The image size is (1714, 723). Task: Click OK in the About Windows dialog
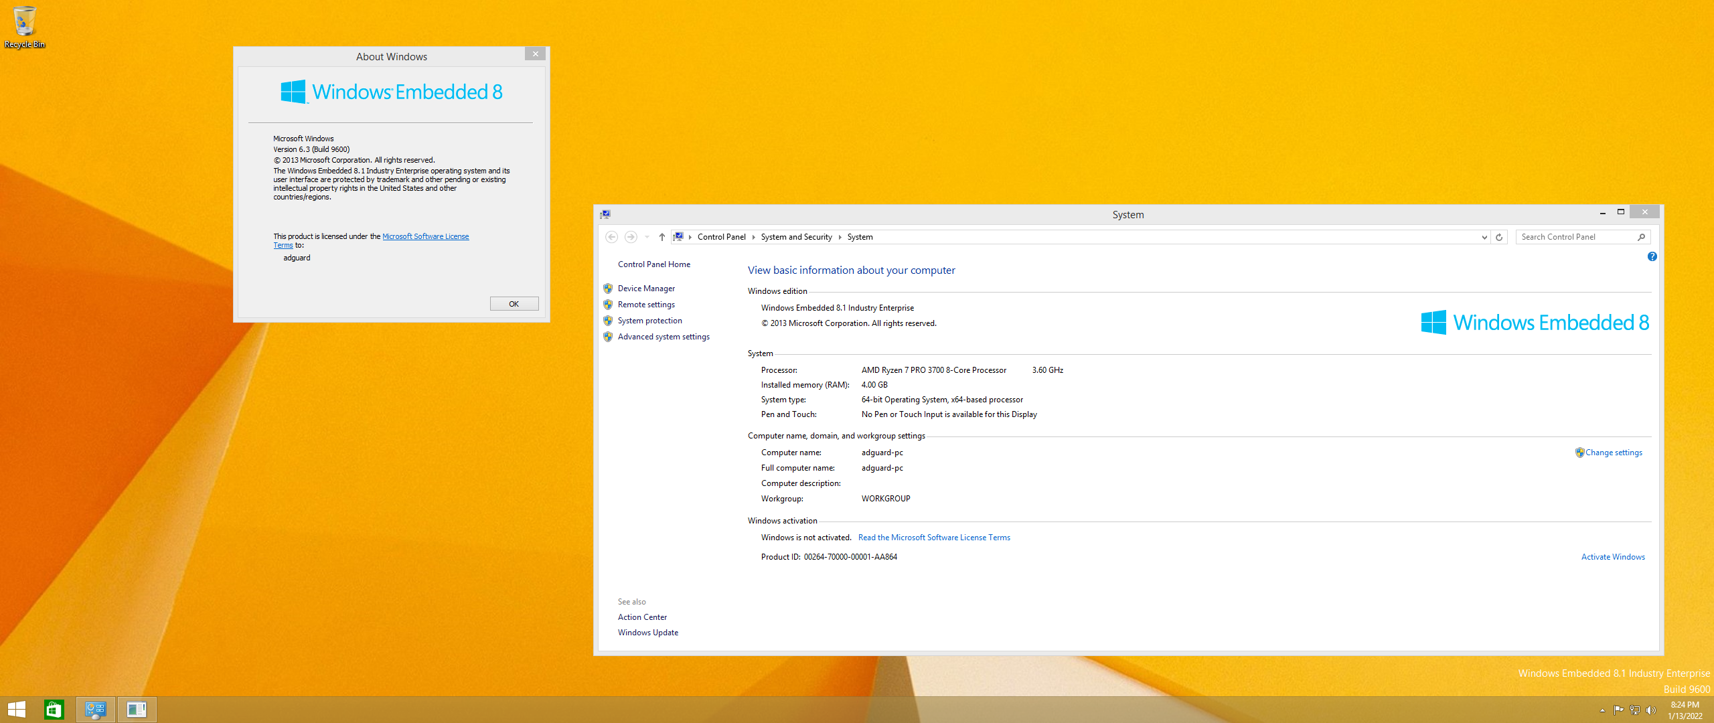[514, 304]
